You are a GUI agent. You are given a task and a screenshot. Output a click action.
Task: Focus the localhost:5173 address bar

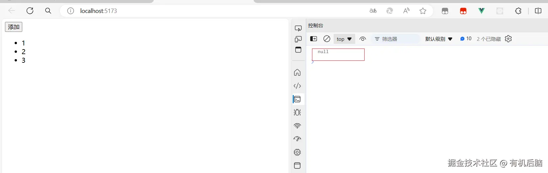(213, 11)
